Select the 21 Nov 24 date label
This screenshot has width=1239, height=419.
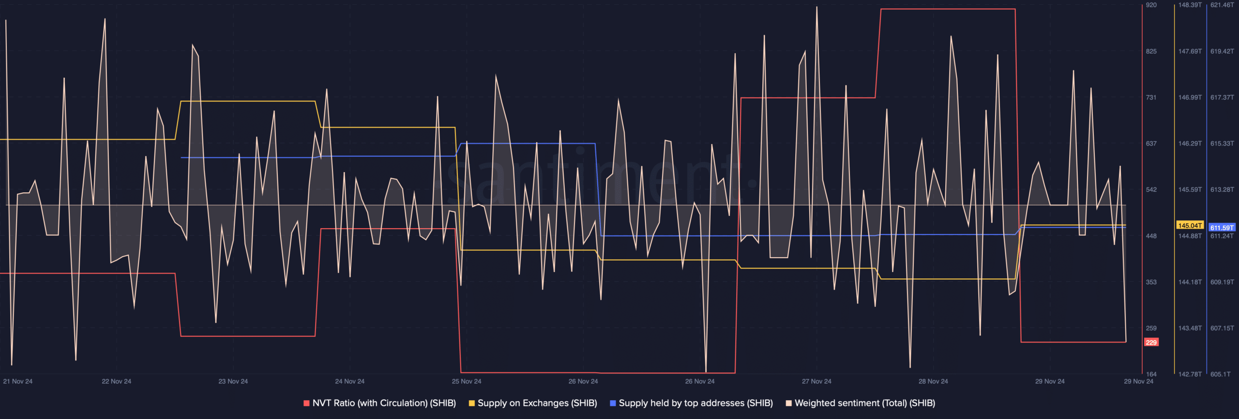(18, 381)
